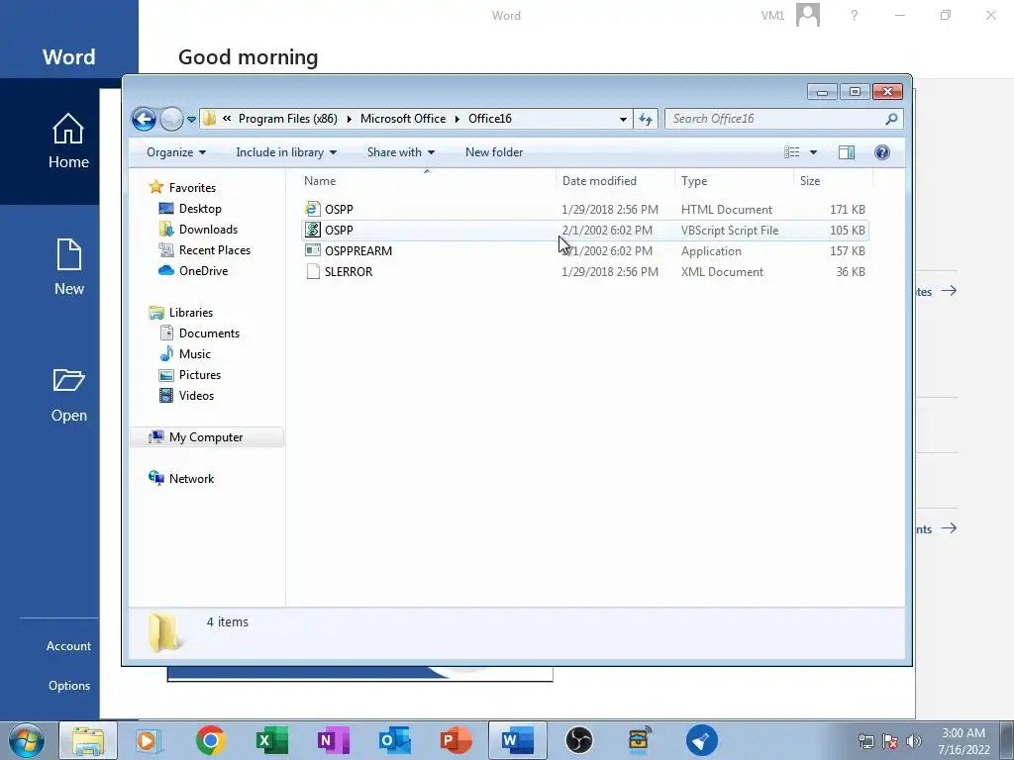Click Word's help question mark

coord(855,15)
